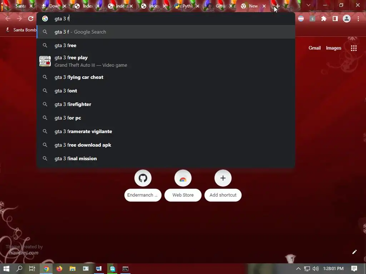
Task: Select the 'gta 3 firefighter' suggestion
Action: click(x=166, y=104)
